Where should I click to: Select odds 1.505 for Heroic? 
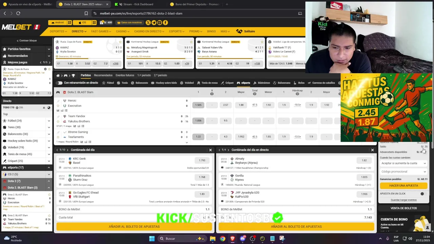198,105
